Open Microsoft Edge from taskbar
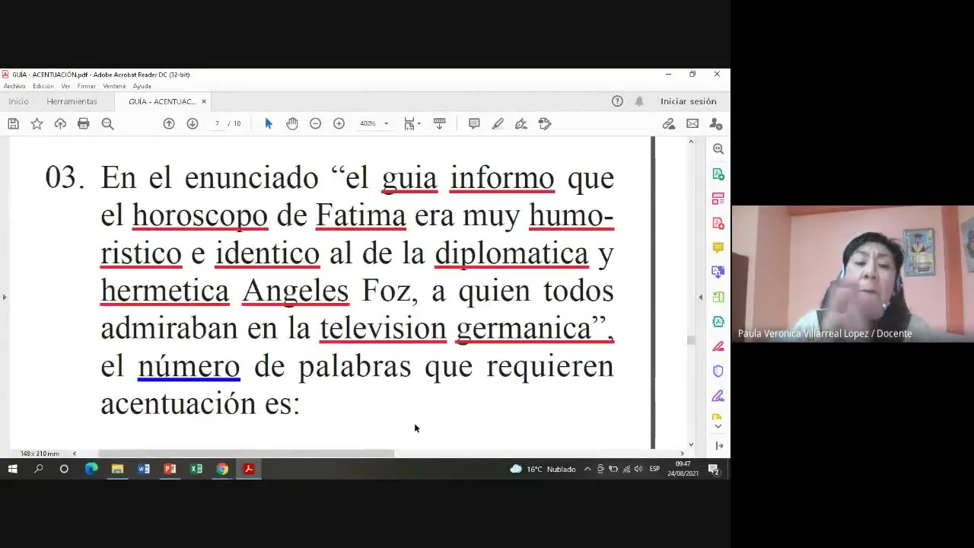Viewport: 974px width, 548px height. pyautogui.click(x=91, y=469)
